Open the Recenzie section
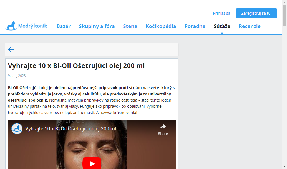287x169 pixels. tap(250, 26)
